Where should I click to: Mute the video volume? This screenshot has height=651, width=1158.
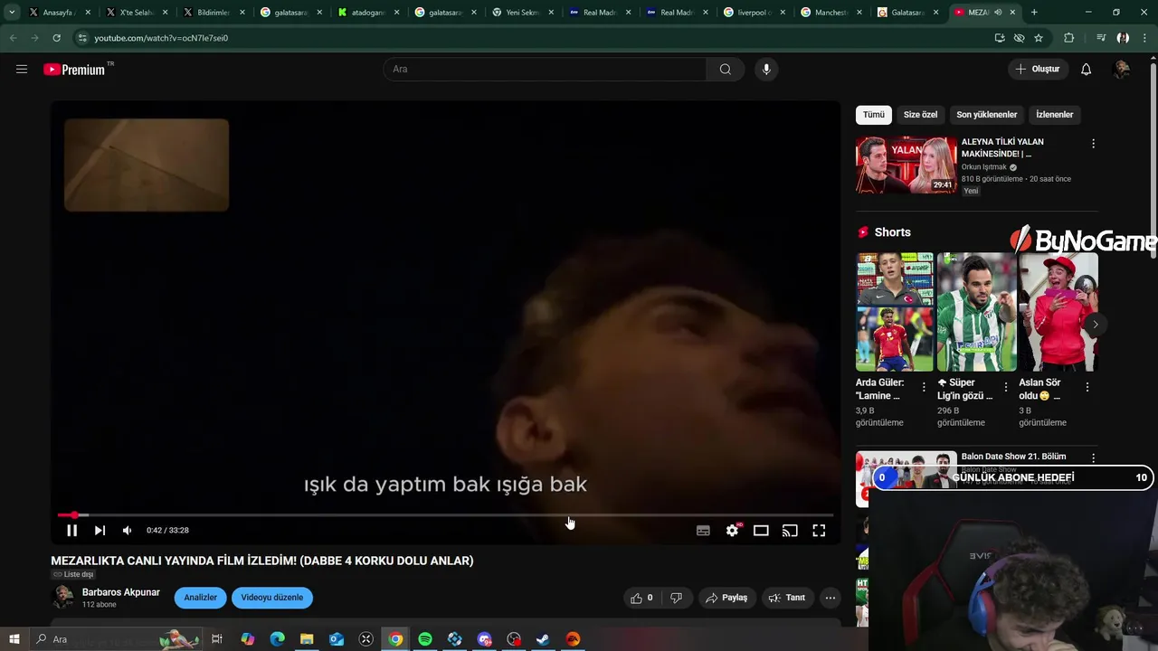coord(128,531)
